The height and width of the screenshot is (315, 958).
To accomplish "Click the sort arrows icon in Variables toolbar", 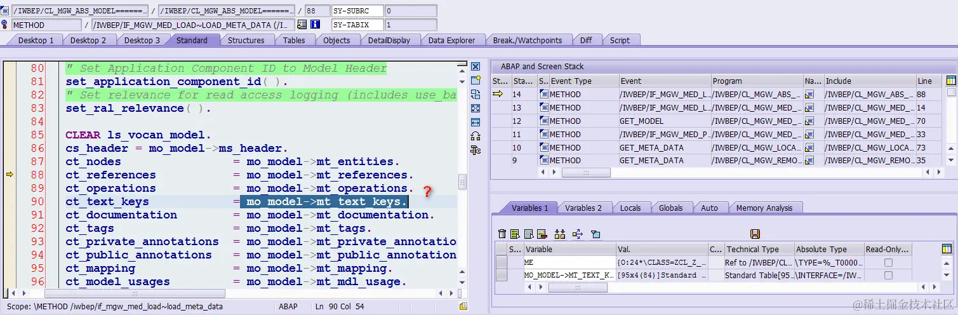I will tap(559, 234).
